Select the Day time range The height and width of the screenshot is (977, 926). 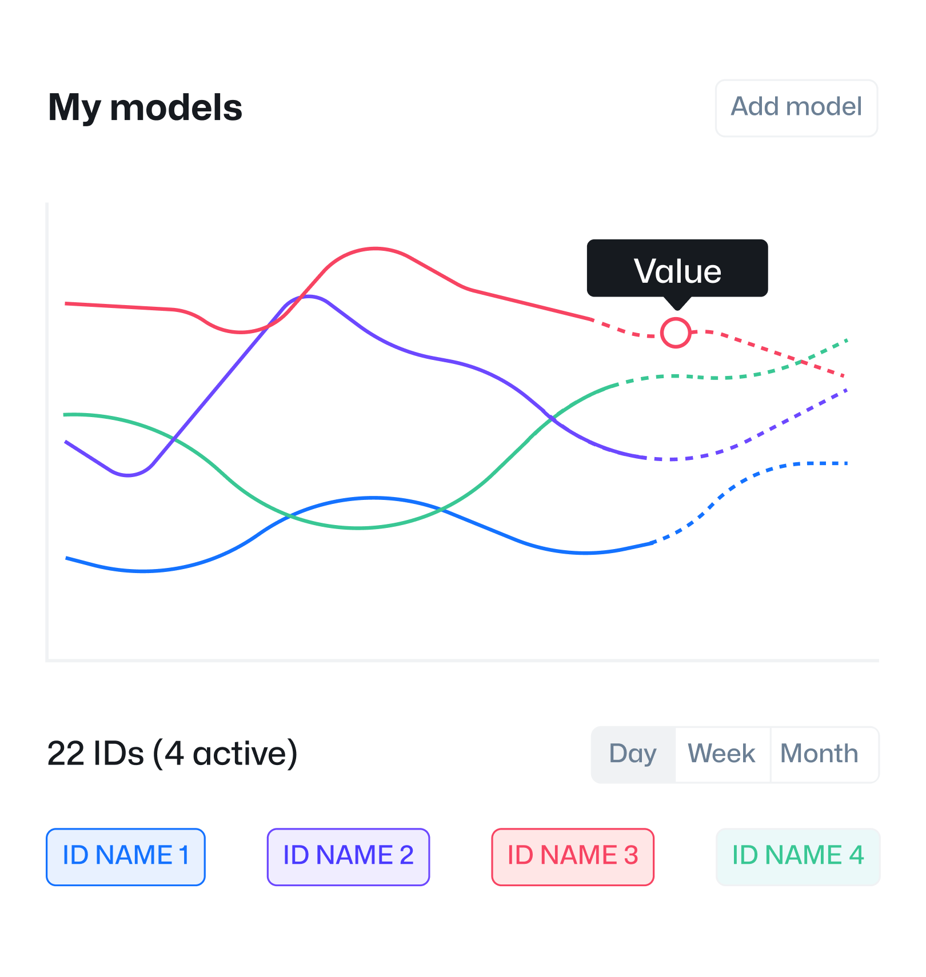632,754
